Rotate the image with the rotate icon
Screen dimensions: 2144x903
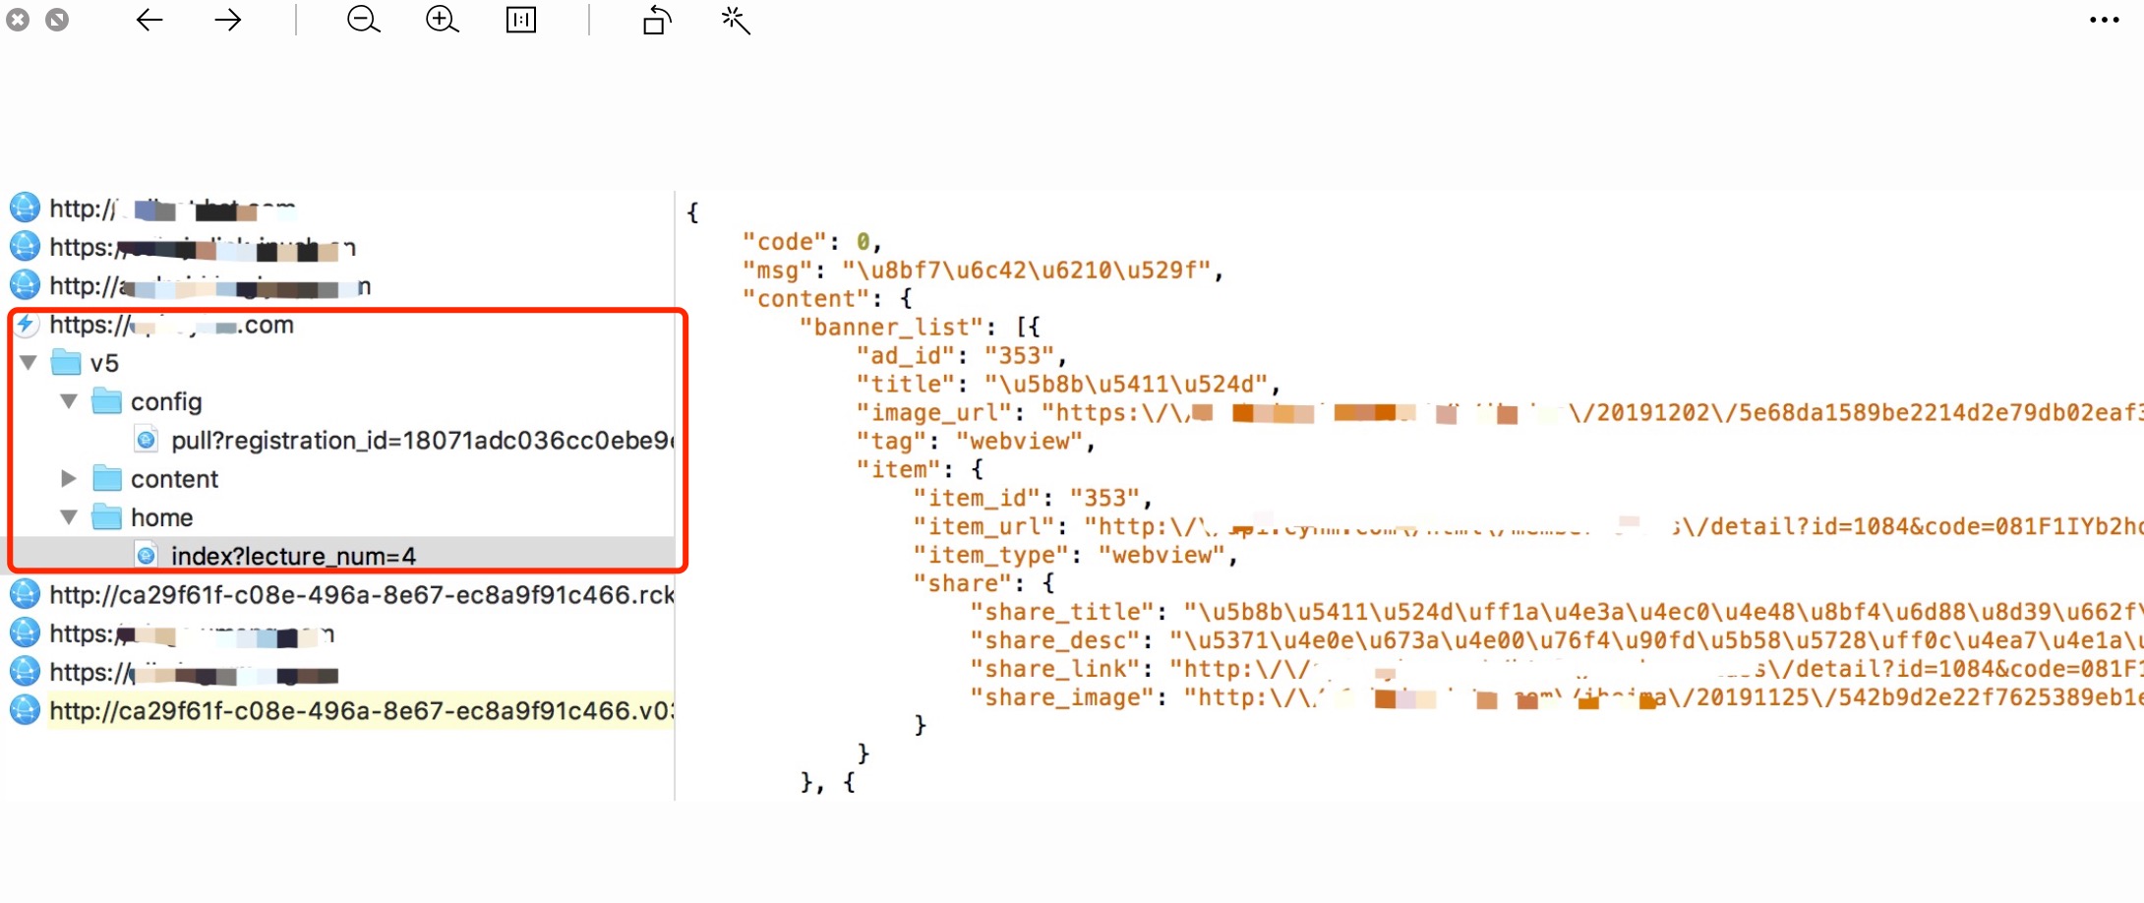point(656,20)
